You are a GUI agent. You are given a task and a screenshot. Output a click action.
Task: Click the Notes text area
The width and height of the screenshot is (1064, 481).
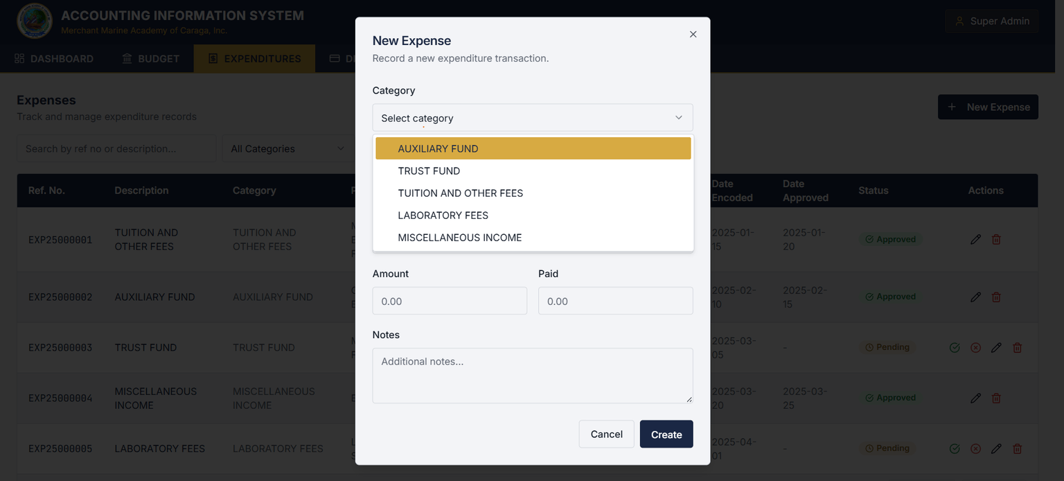[x=533, y=376]
